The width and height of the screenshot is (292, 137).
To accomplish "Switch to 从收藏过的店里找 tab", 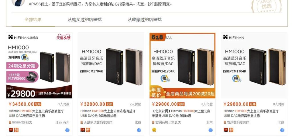I will (x=145, y=20).
